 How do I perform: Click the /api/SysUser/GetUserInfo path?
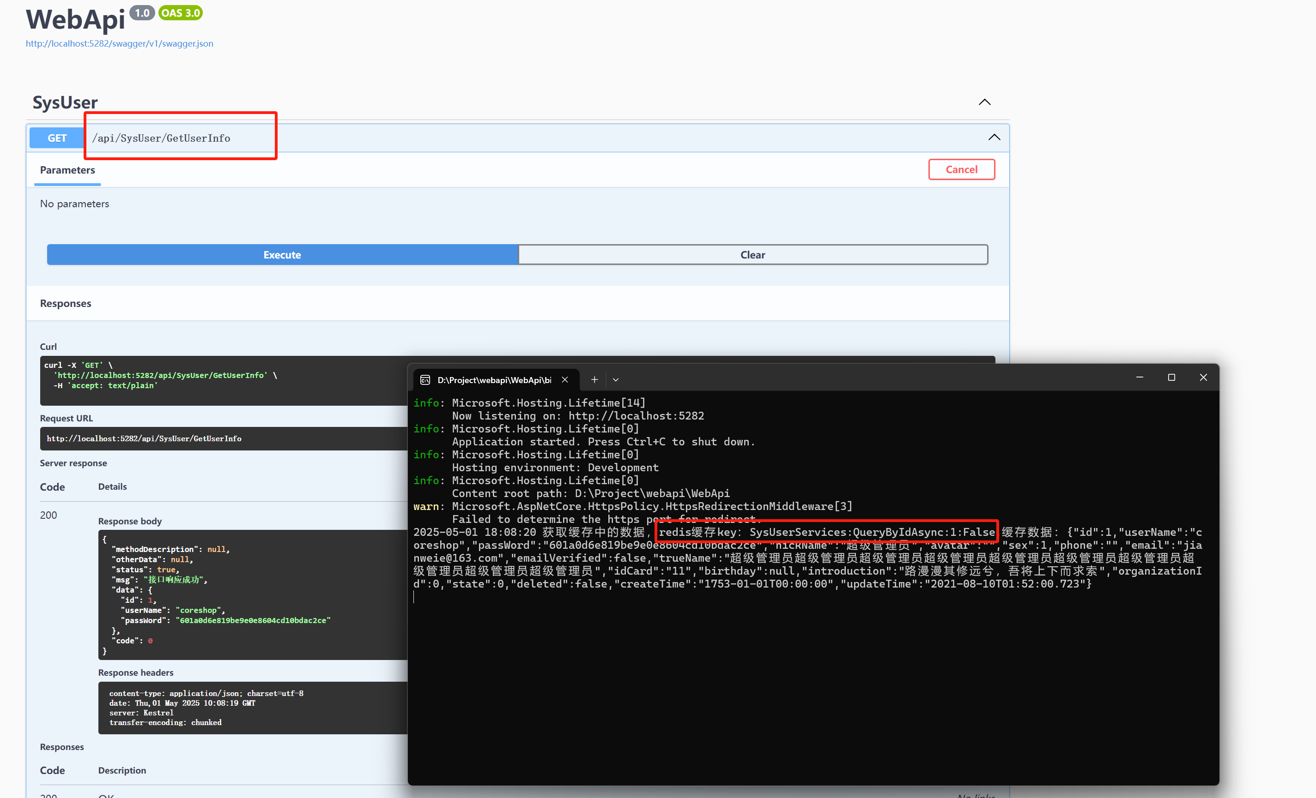coord(161,138)
